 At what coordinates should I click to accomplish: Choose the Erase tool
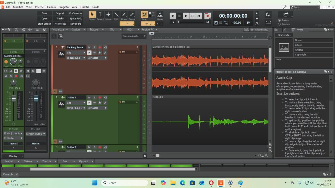(132, 14)
